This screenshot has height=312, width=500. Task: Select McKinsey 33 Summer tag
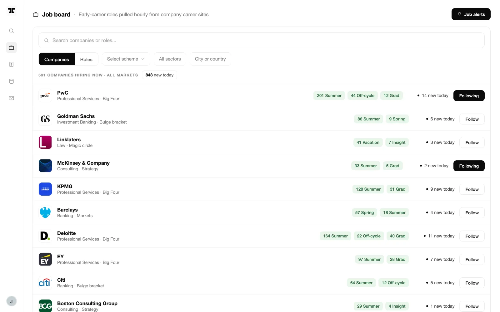pos(366,166)
